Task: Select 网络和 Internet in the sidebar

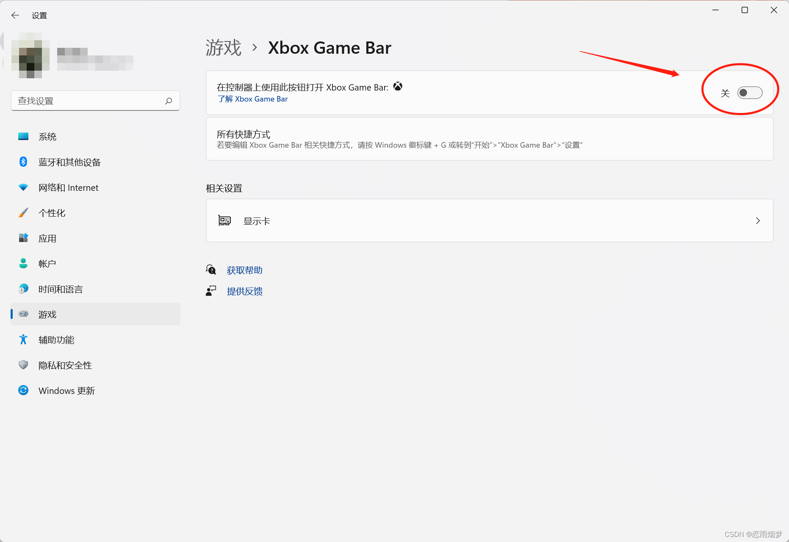Action: (x=95, y=187)
